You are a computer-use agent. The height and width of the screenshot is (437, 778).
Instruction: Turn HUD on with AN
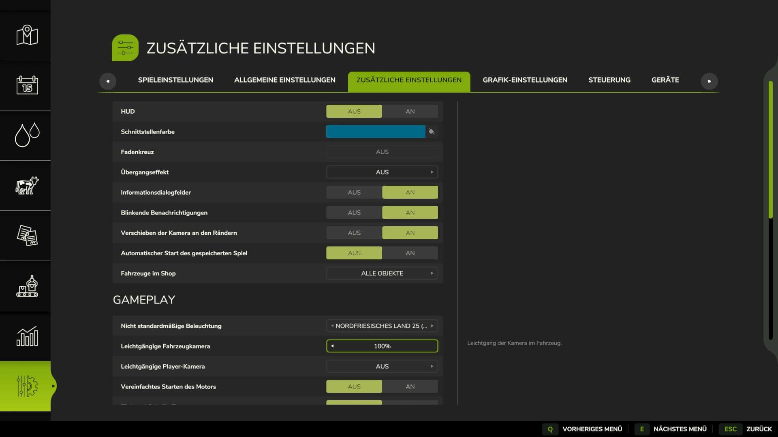pos(410,111)
